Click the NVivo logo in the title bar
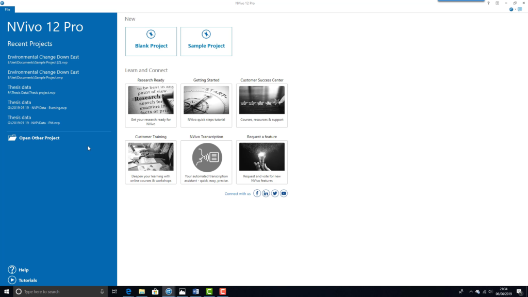The width and height of the screenshot is (528, 297). [x=3, y=3]
